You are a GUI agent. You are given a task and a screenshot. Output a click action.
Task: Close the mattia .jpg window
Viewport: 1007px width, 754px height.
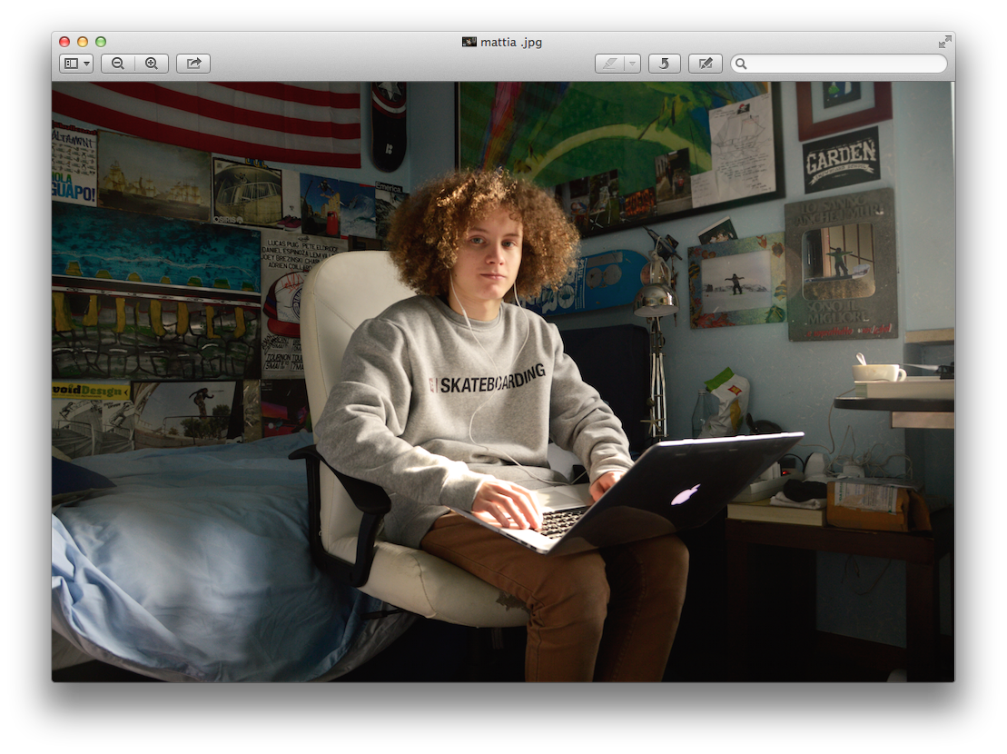tap(64, 42)
